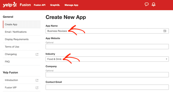Click the Yelp logo
This screenshot has height=92, width=173.
click(10, 5)
